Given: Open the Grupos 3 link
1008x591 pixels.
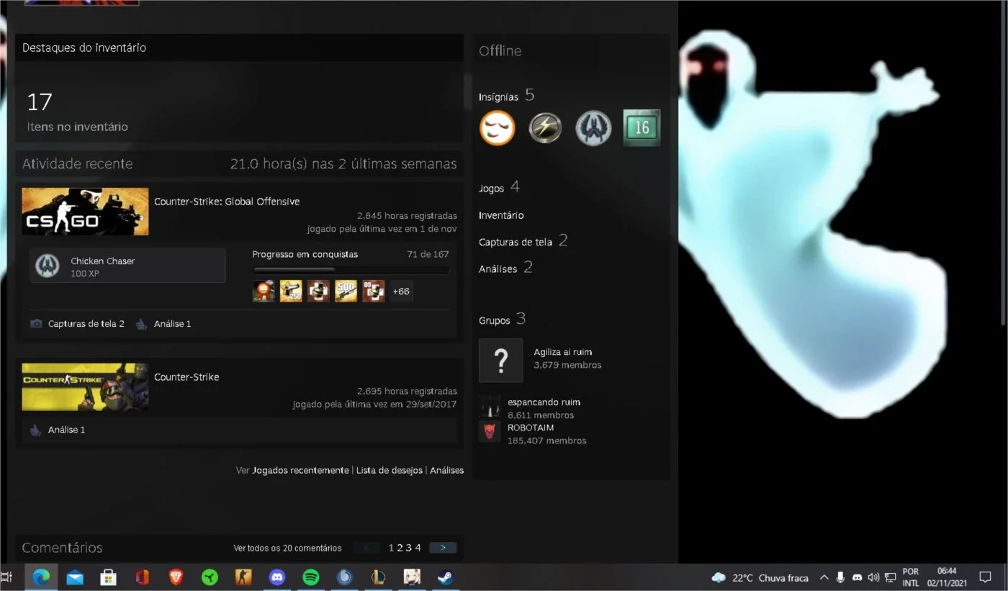Looking at the screenshot, I should (503, 319).
